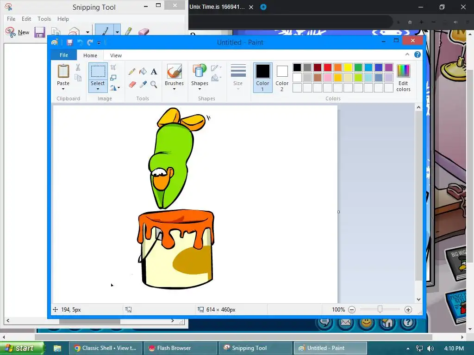Image resolution: width=474 pixels, height=355 pixels.
Task: Click the Copy icon in Clipboard group
Action: 78,78
